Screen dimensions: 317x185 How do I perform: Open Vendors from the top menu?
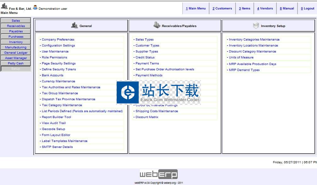[265, 8]
